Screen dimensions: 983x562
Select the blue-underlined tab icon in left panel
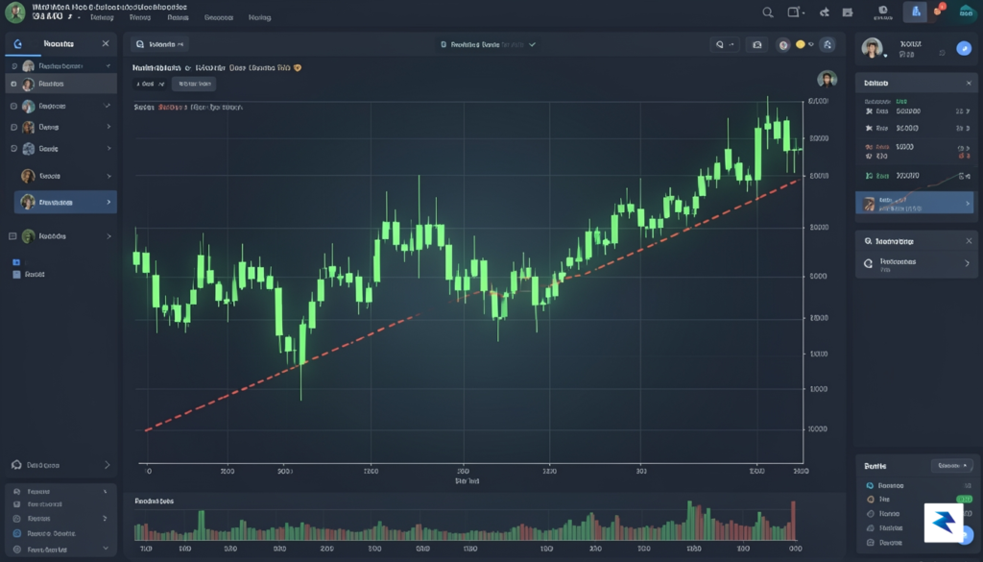coord(17,44)
